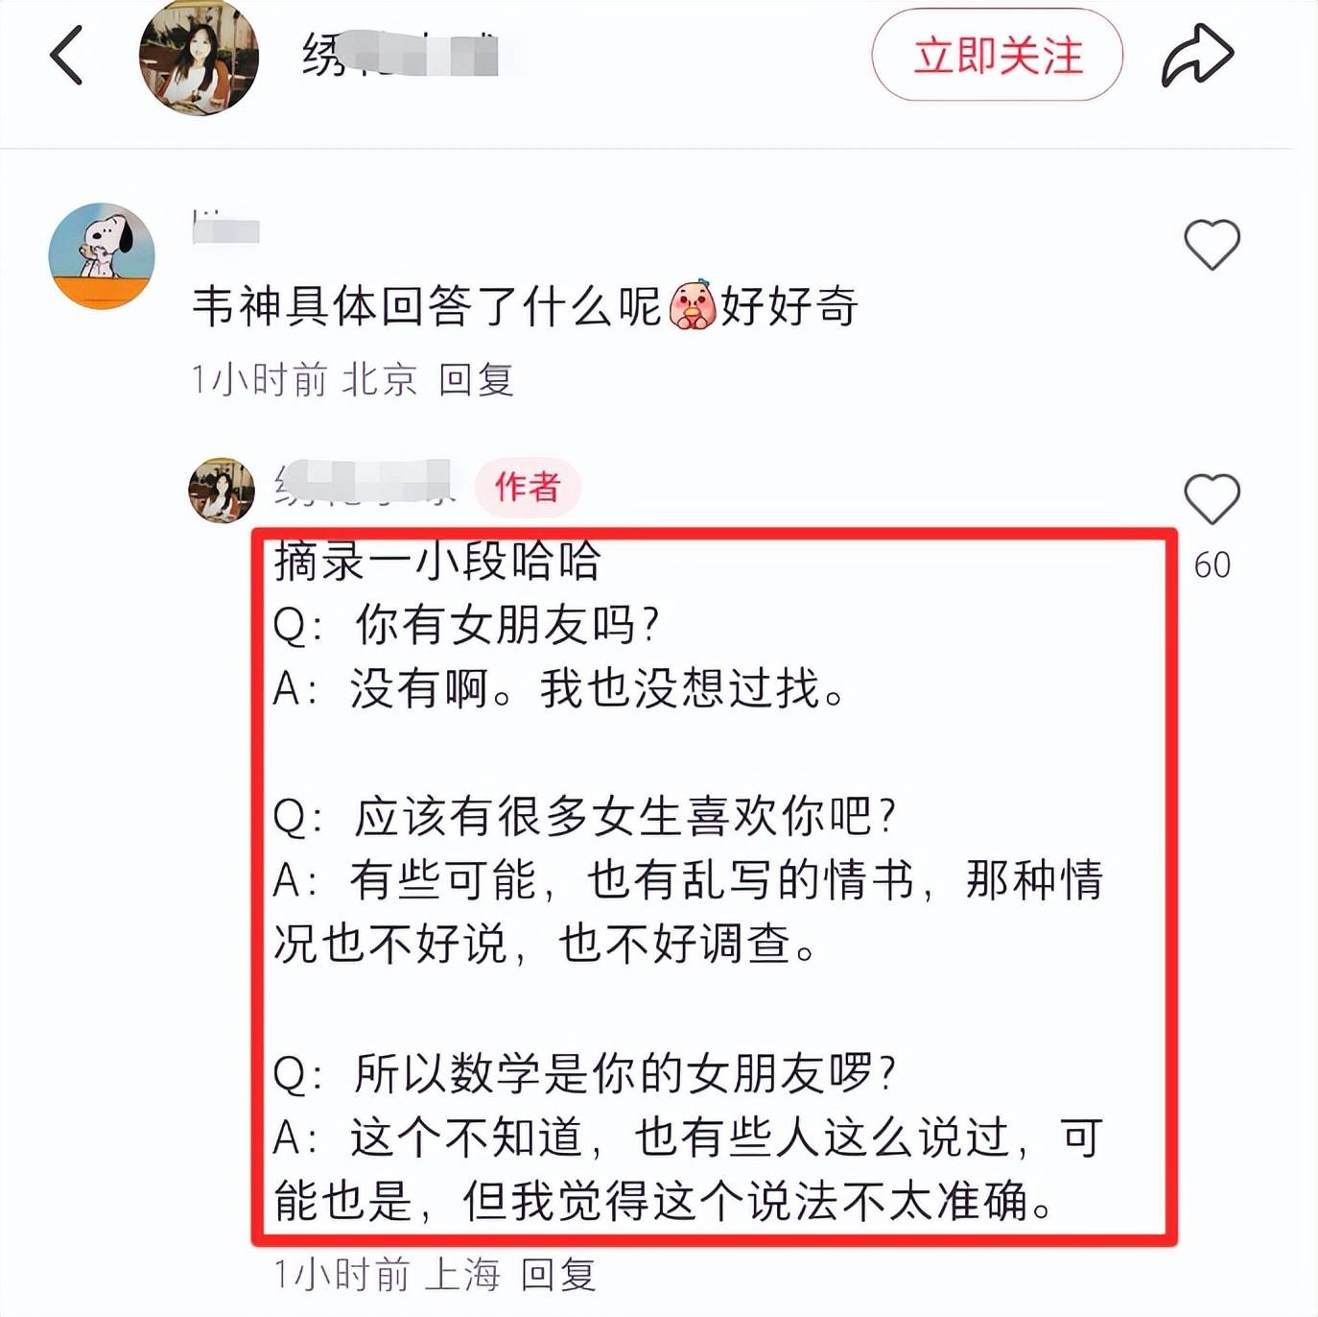Screen dimensions: 1318x1317
Task: Like the author's reply with 60 likes
Action: coord(1212,499)
